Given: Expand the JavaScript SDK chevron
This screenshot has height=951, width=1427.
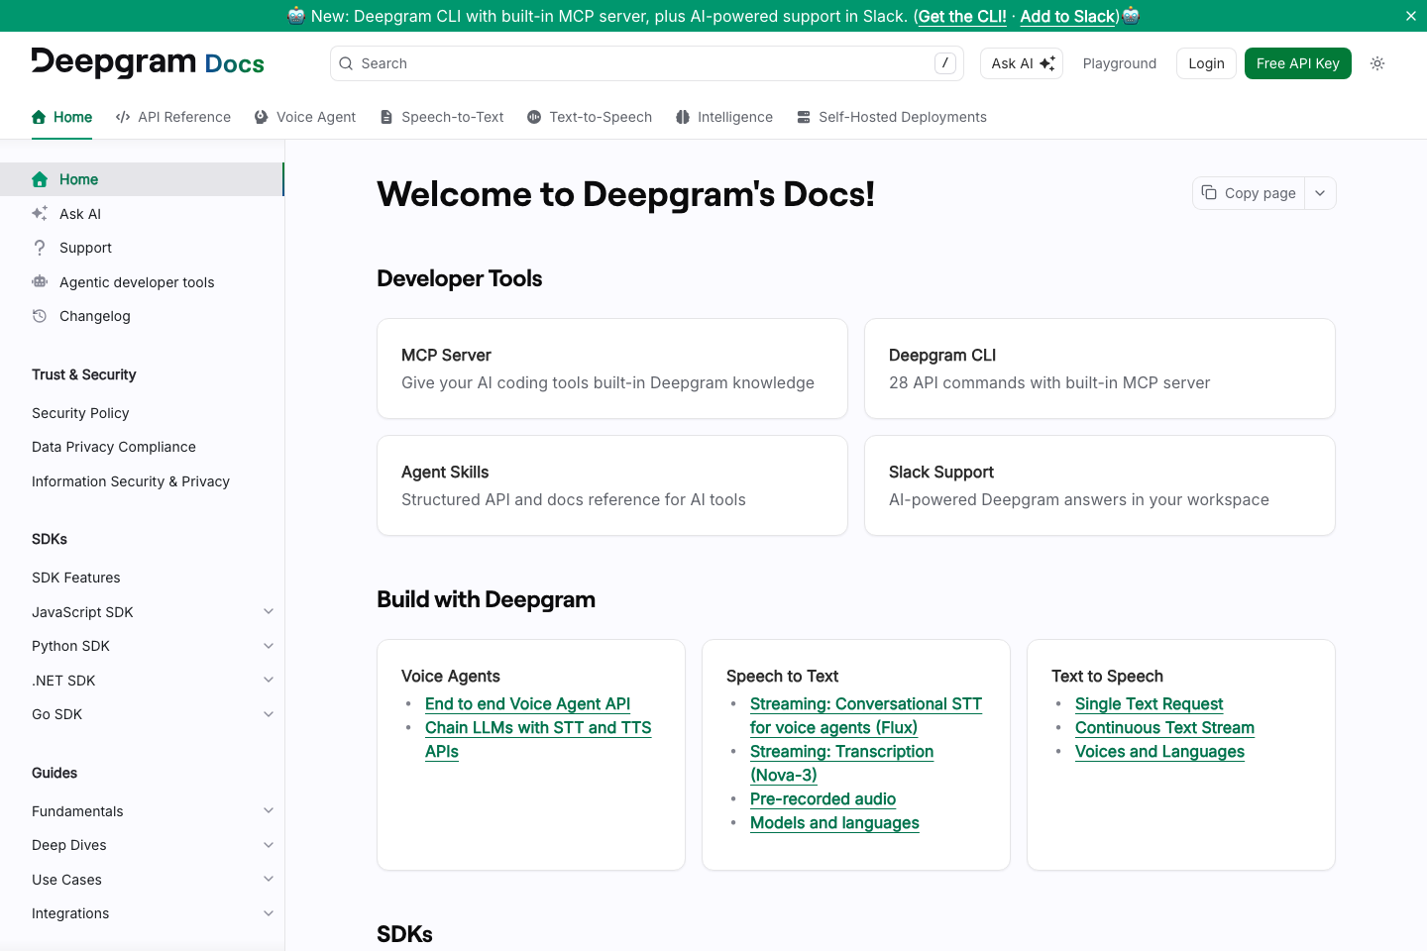Looking at the screenshot, I should (x=269, y=611).
